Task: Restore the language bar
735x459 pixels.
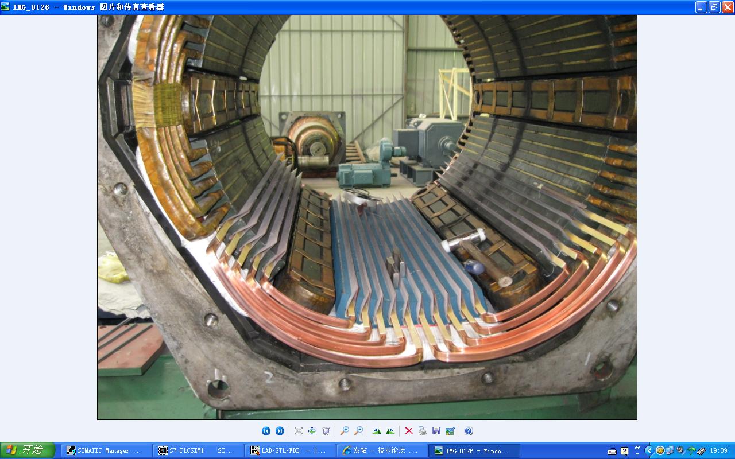Action: click(x=637, y=447)
